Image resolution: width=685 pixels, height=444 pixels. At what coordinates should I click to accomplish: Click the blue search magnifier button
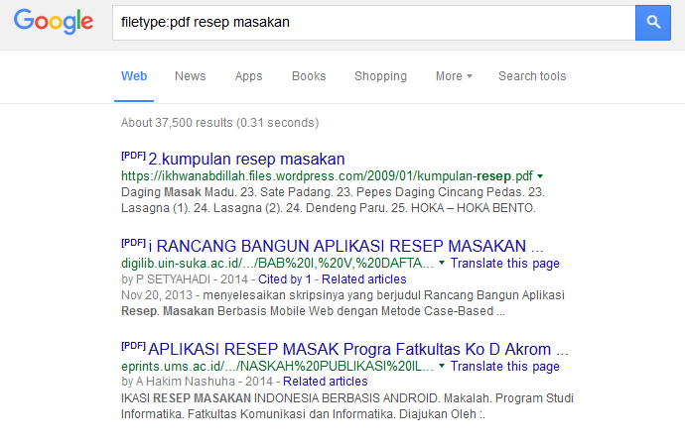coord(652,23)
